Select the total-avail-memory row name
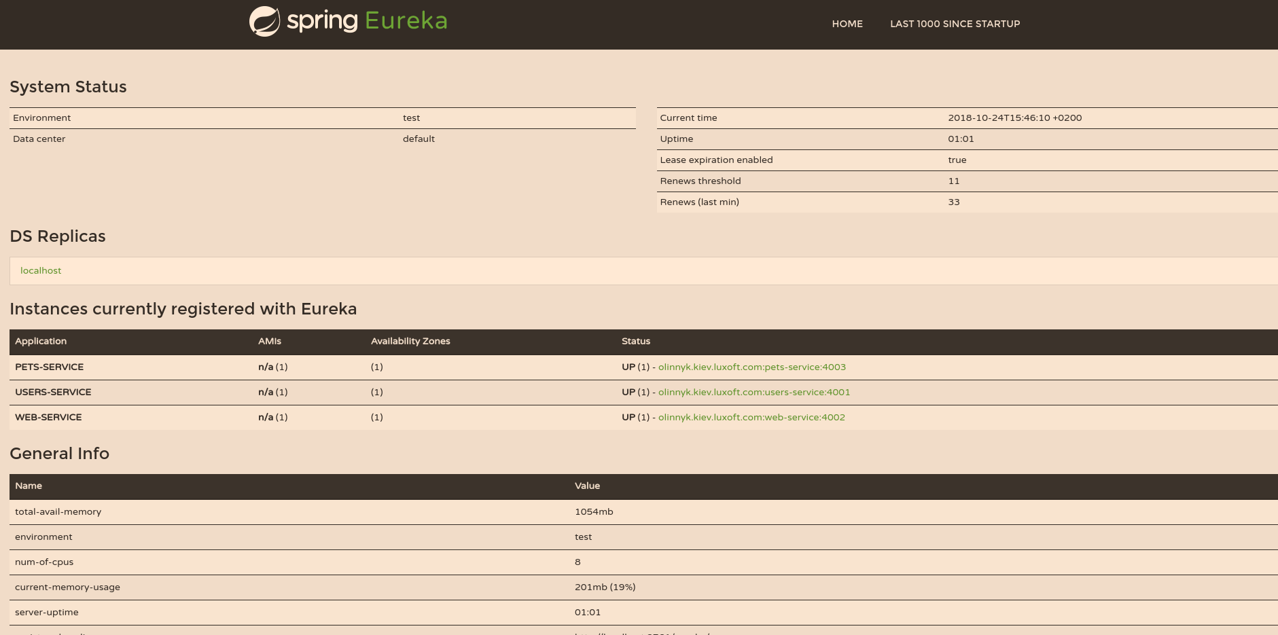Viewport: 1278px width, 635px height. [x=58, y=511]
